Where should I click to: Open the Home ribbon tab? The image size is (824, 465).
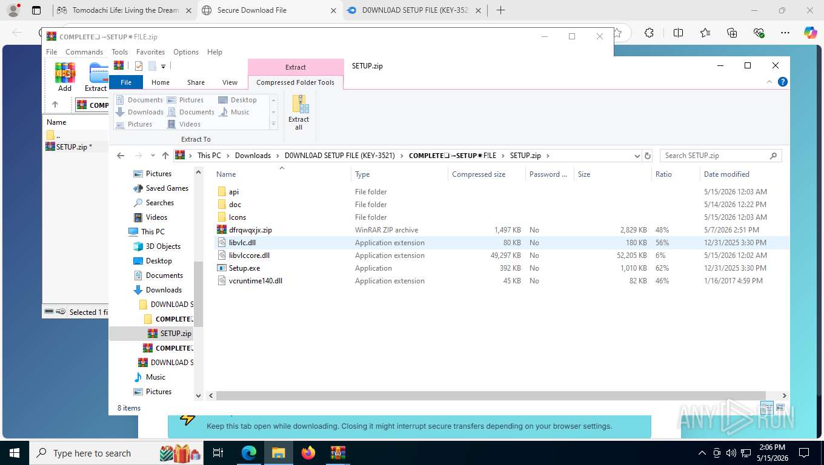tap(161, 82)
